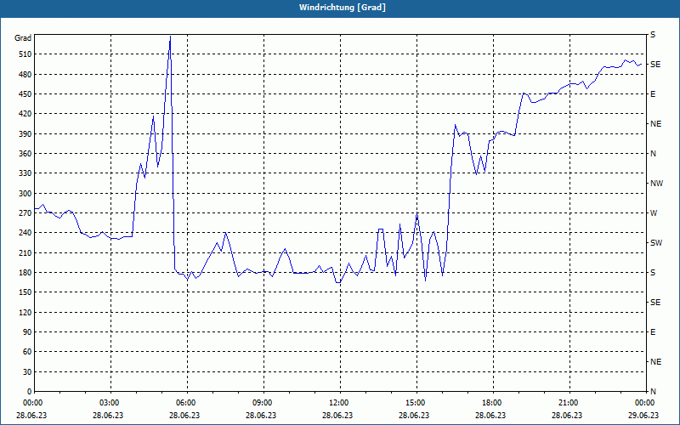Select the 18:00 time label
Viewport: 680px width, 425px height.
(493, 403)
